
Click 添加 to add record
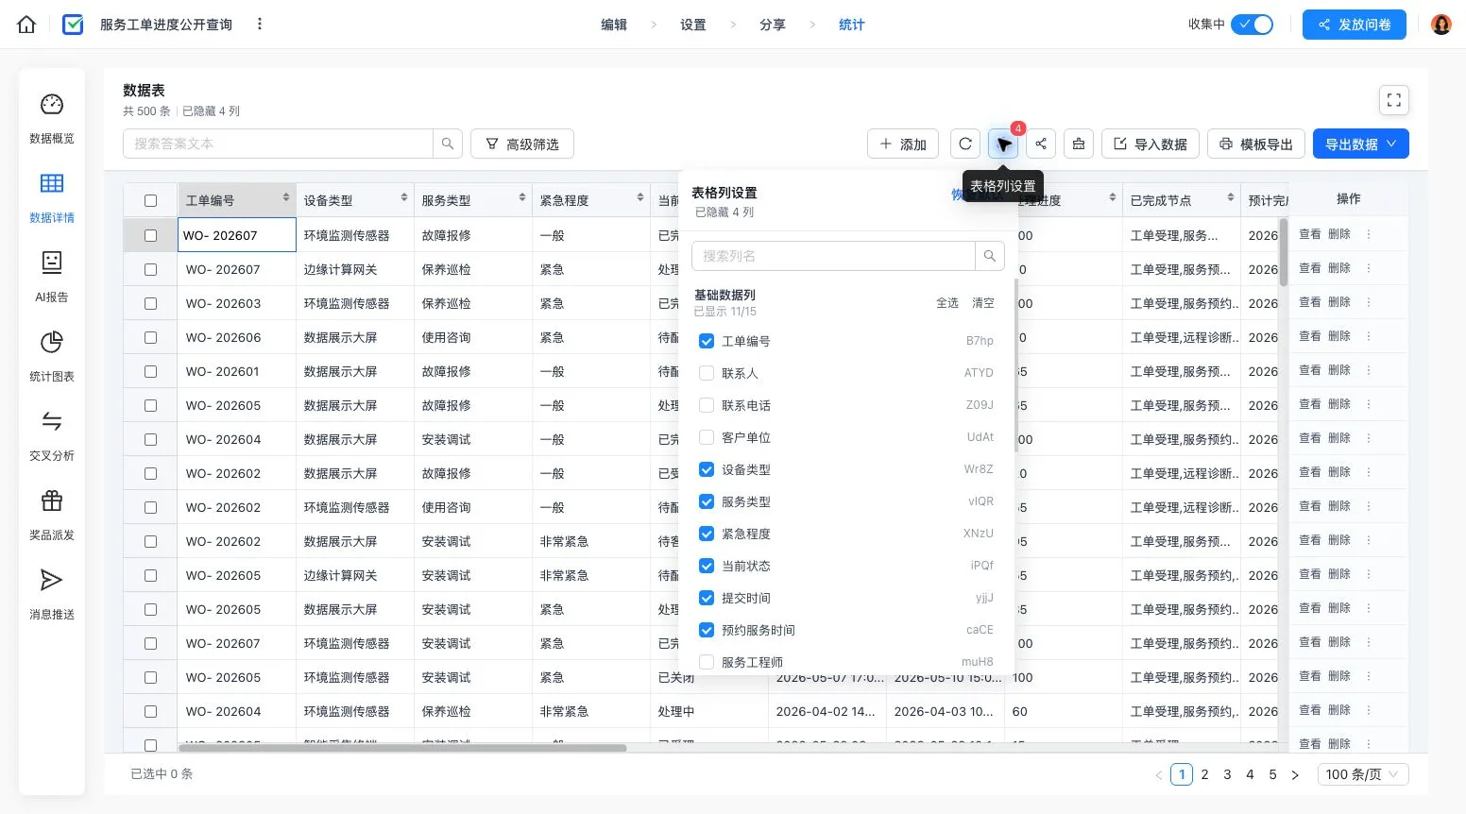click(x=903, y=144)
